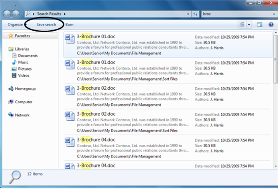Image resolution: width=278 pixels, height=189 pixels.
Task: Click the Videos filmstrip icon
Action: 14,75
